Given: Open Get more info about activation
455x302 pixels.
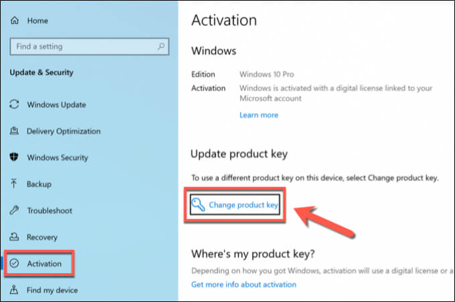Looking at the screenshot, I should (244, 285).
